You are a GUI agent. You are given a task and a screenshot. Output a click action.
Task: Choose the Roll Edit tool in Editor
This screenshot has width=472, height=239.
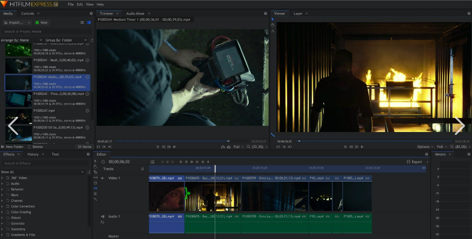point(96,194)
